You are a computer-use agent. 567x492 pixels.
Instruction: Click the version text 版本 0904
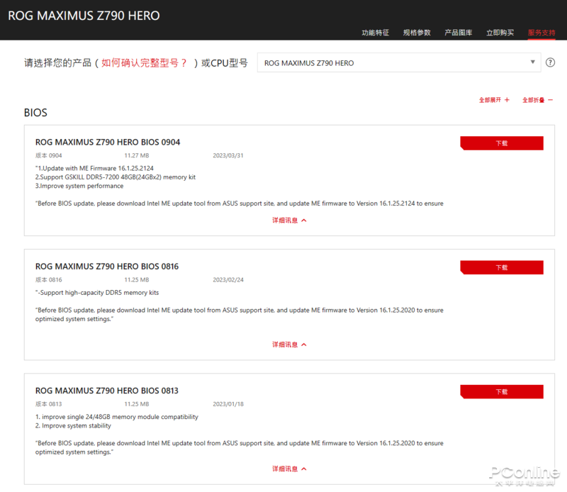48,155
